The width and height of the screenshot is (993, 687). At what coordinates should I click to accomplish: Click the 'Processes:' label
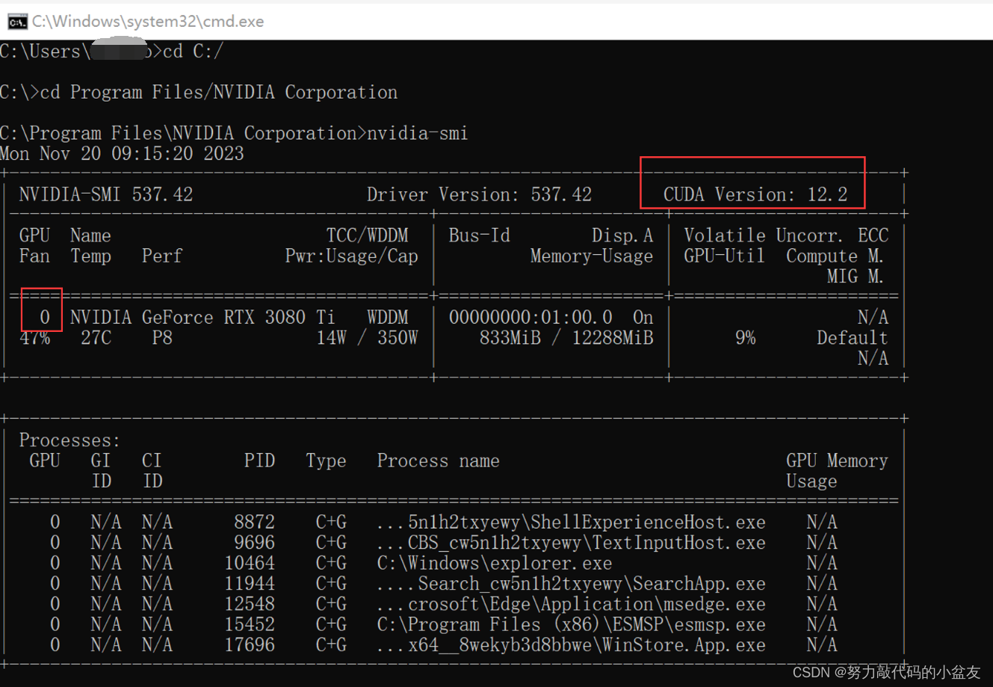[69, 440]
